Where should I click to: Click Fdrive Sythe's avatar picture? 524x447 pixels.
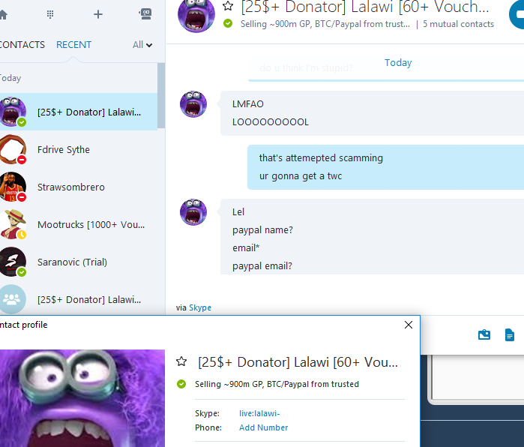click(x=13, y=149)
